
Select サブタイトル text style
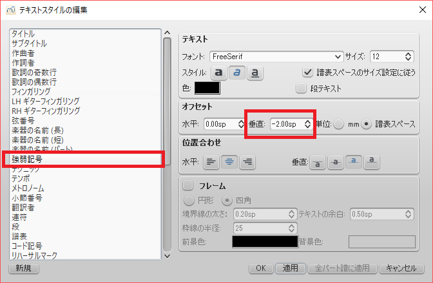coord(85,44)
